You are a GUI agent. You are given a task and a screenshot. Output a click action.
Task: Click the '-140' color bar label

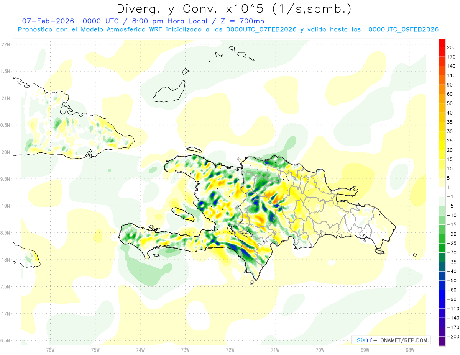[x=454, y=318]
